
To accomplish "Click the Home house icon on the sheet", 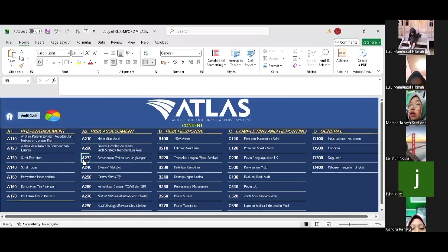I will click(x=9, y=117).
